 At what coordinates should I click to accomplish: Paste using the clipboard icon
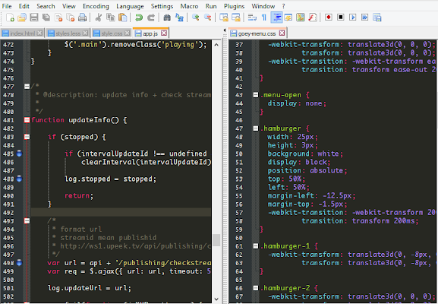(x=123, y=17)
